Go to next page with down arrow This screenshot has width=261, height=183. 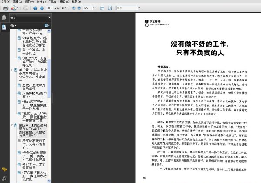[42, 8]
